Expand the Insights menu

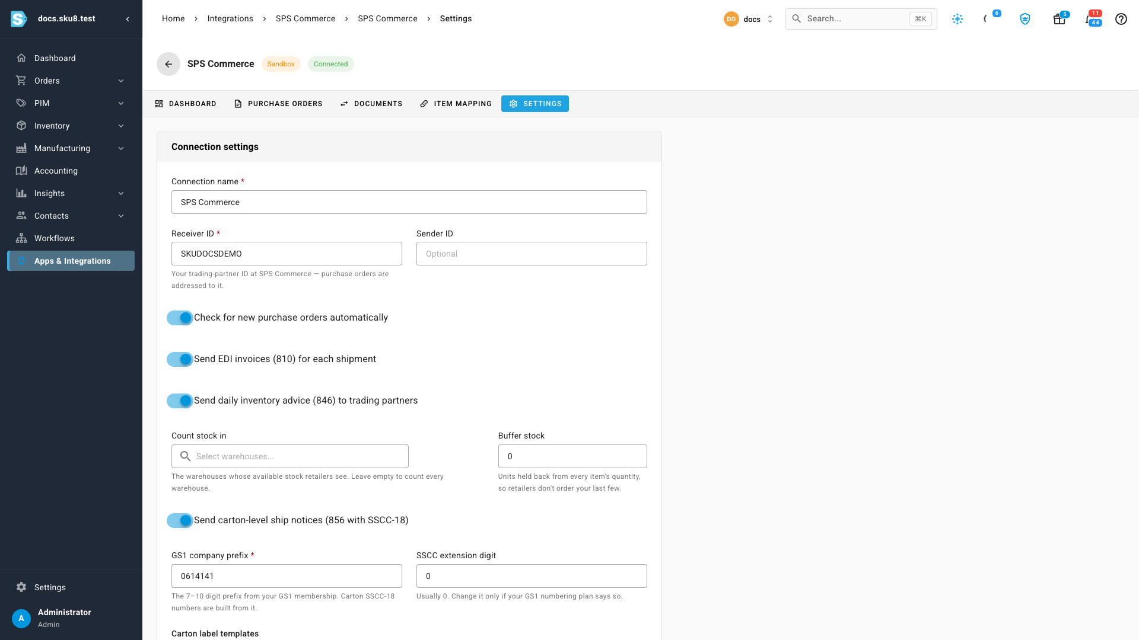[71, 193]
